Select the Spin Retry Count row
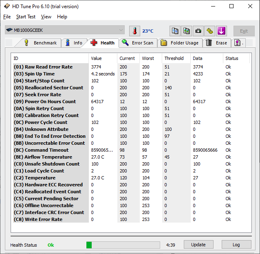 coord(131,108)
